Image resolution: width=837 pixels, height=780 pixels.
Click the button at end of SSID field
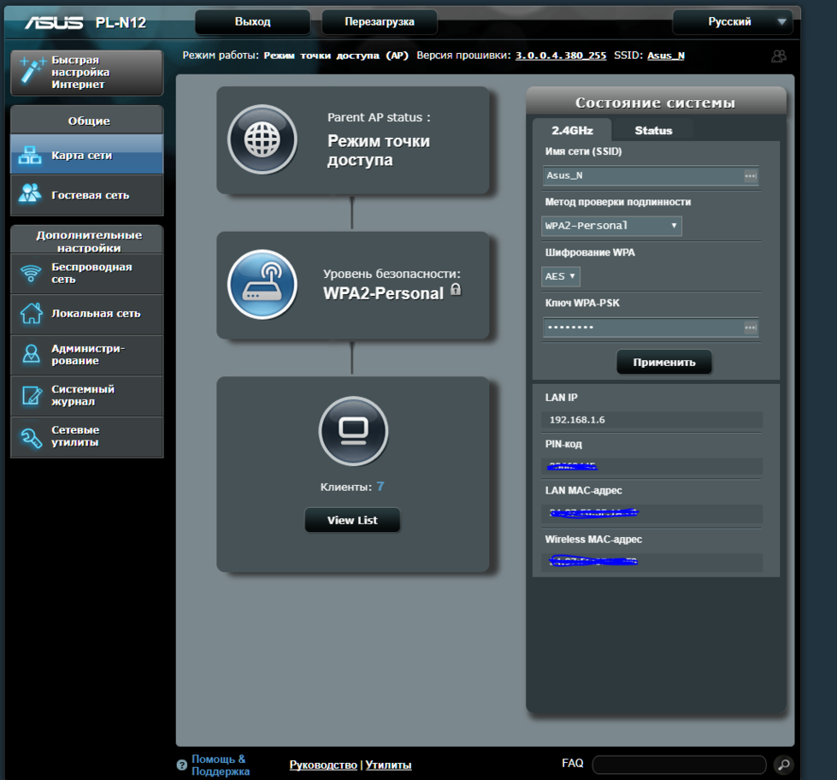pos(750,175)
